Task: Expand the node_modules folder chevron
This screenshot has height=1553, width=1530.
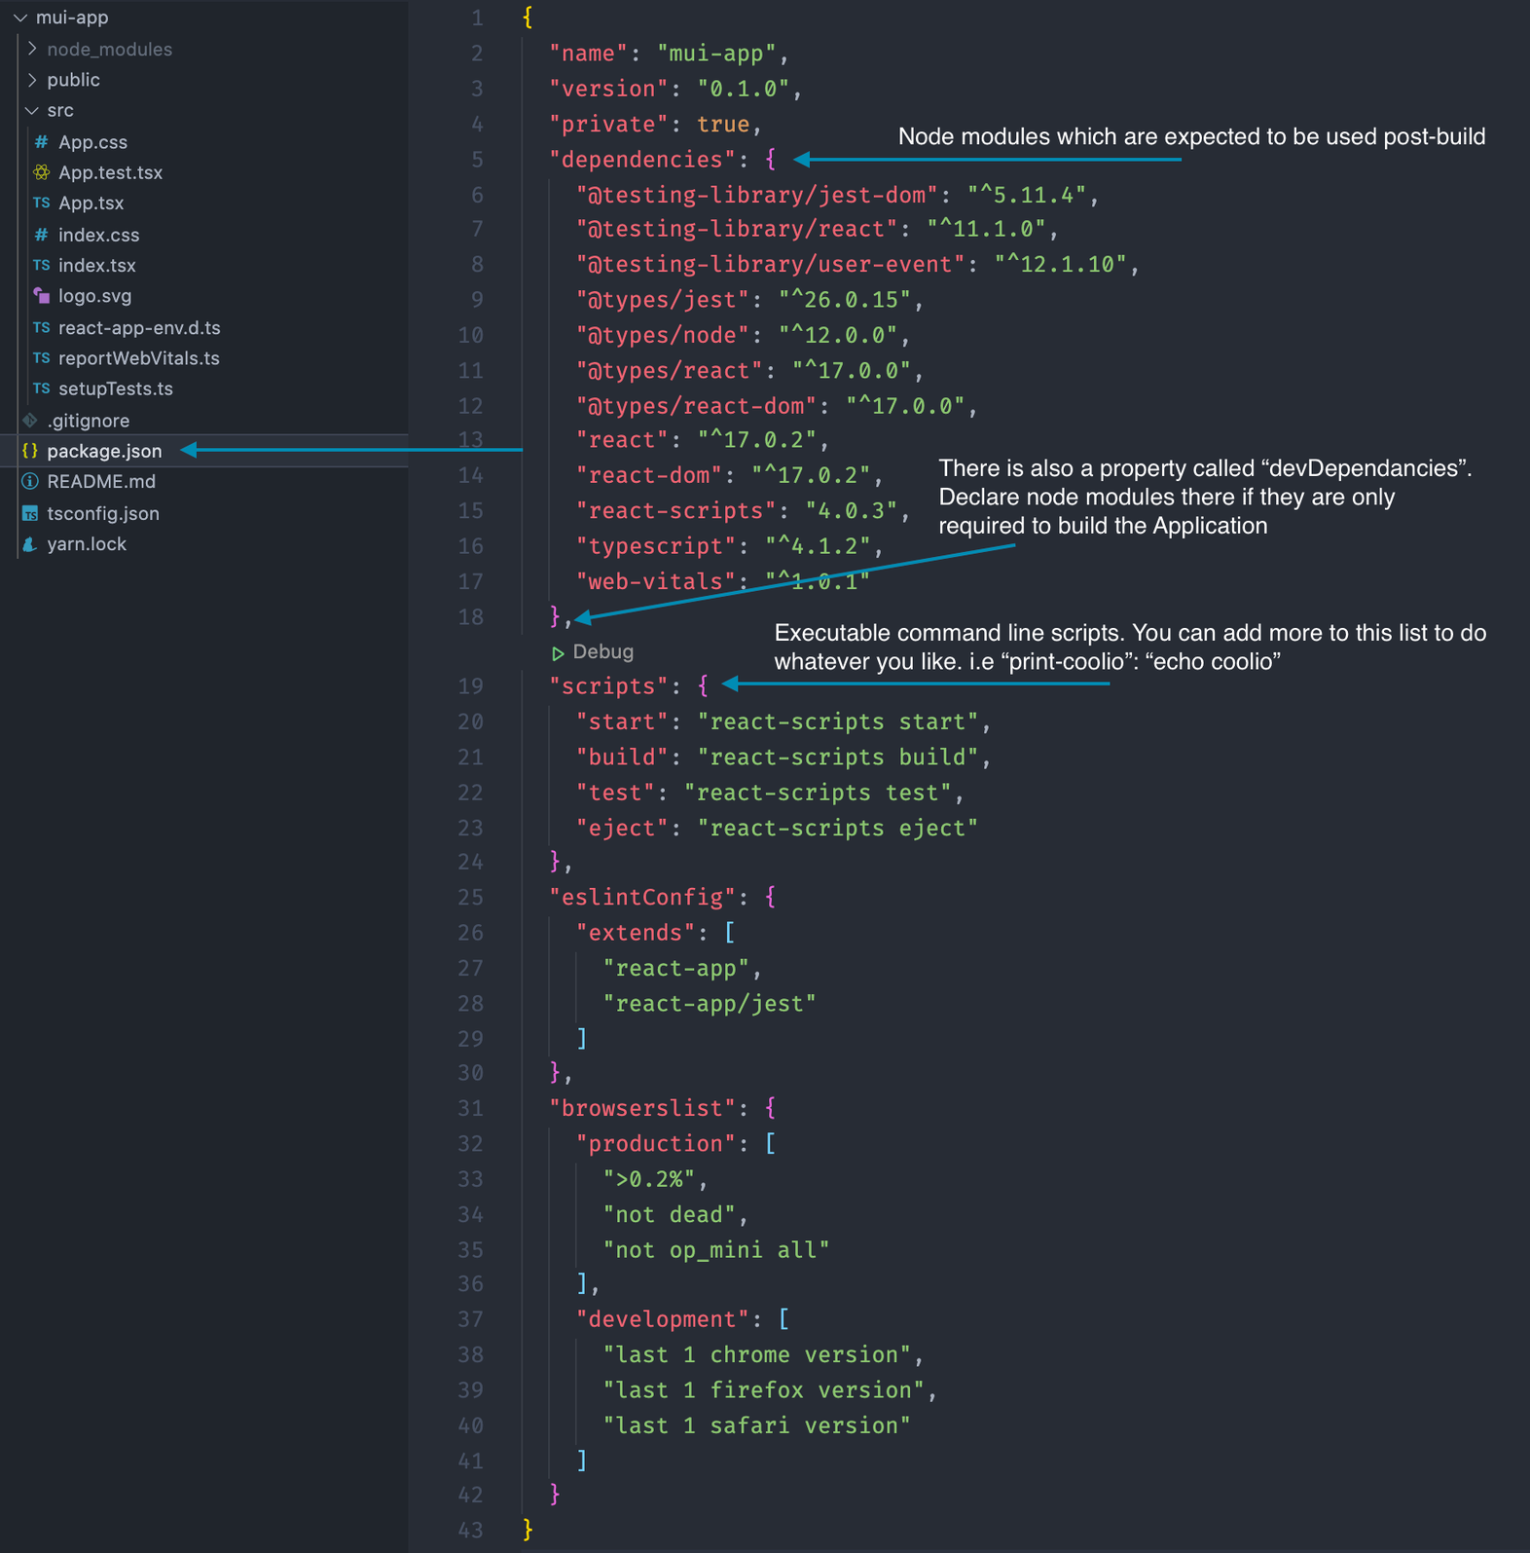Action: click(x=32, y=49)
